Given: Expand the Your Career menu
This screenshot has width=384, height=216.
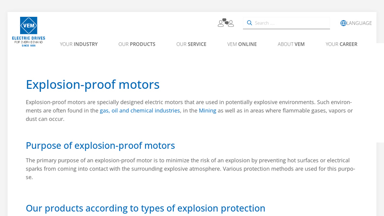Looking at the screenshot, I should point(341,44).
